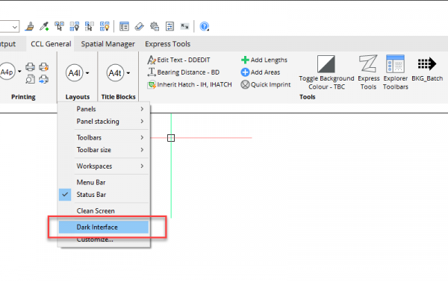Click the printer with blue arrow icon
Image resolution: width=448 pixels, height=282 pixels.
[x=44, y=79]
